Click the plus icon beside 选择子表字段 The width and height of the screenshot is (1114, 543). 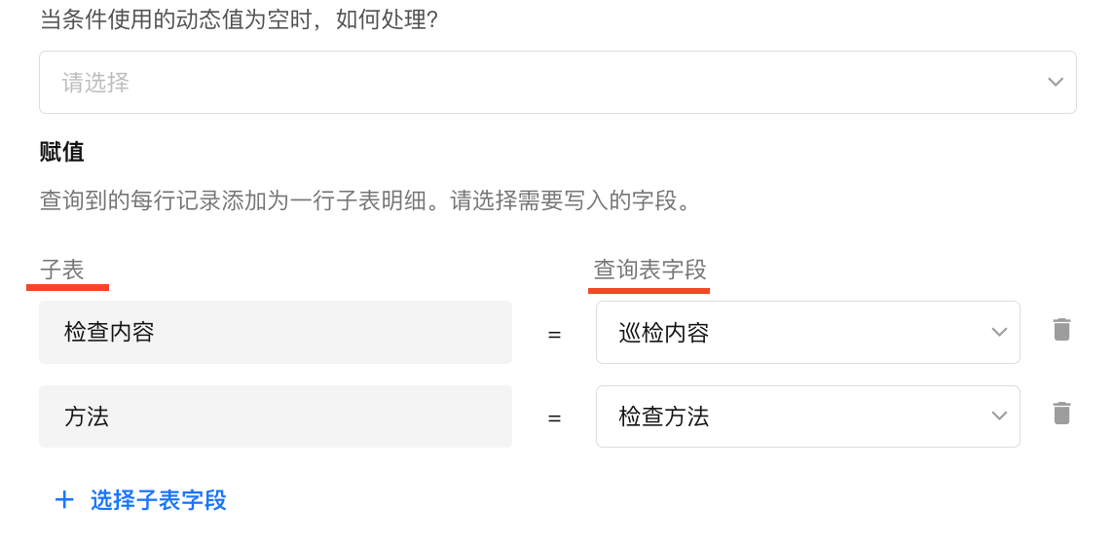pyautogui.click(x=64, y=500)
